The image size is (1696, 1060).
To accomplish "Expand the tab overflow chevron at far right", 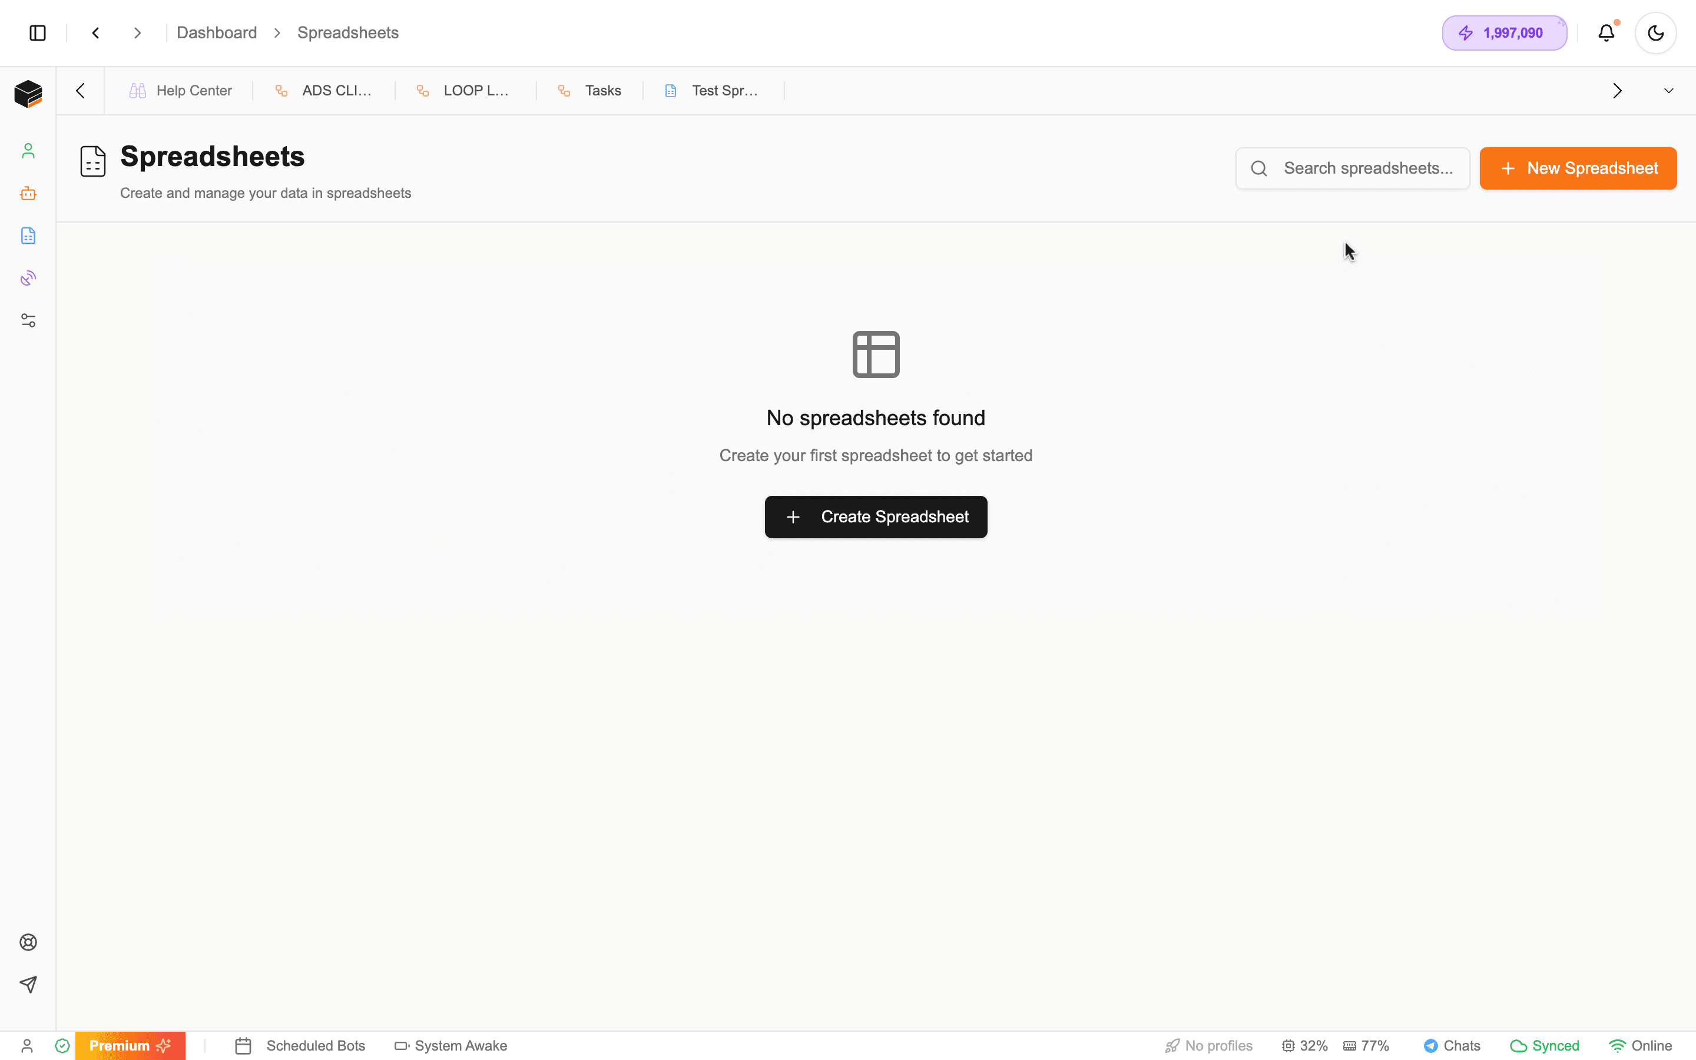I will [1669, 90].
